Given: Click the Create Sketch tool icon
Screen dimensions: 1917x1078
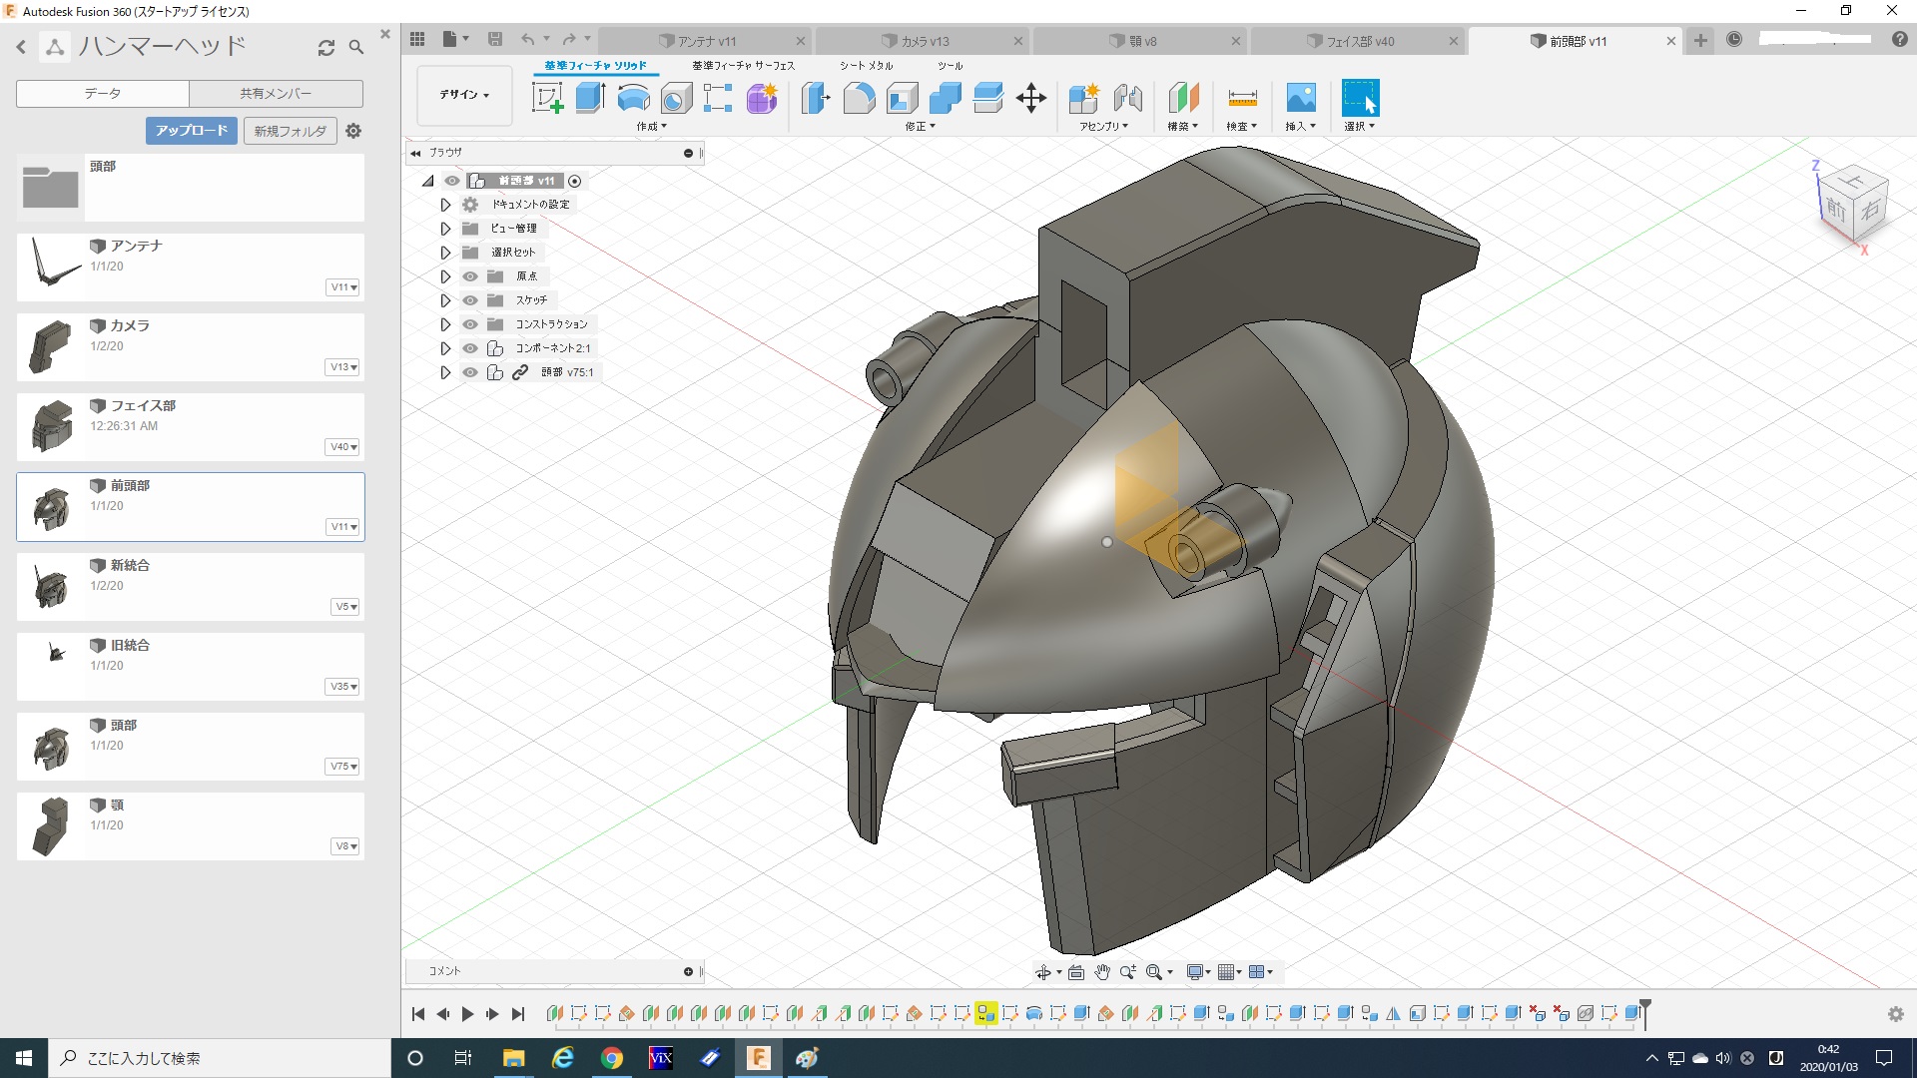Looking at the screenshot, I should [547, 98].
